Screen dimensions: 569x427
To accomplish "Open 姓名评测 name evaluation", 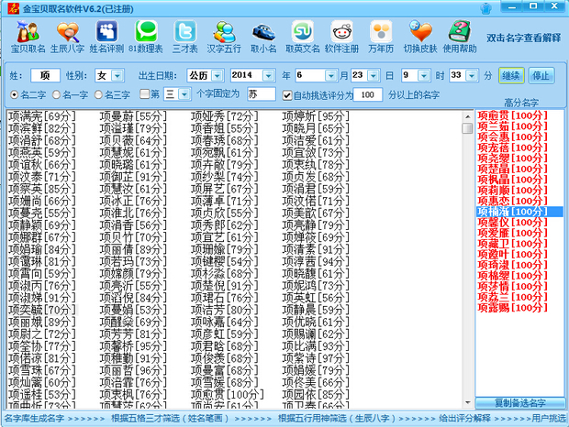I will click(x=106, y=35).
